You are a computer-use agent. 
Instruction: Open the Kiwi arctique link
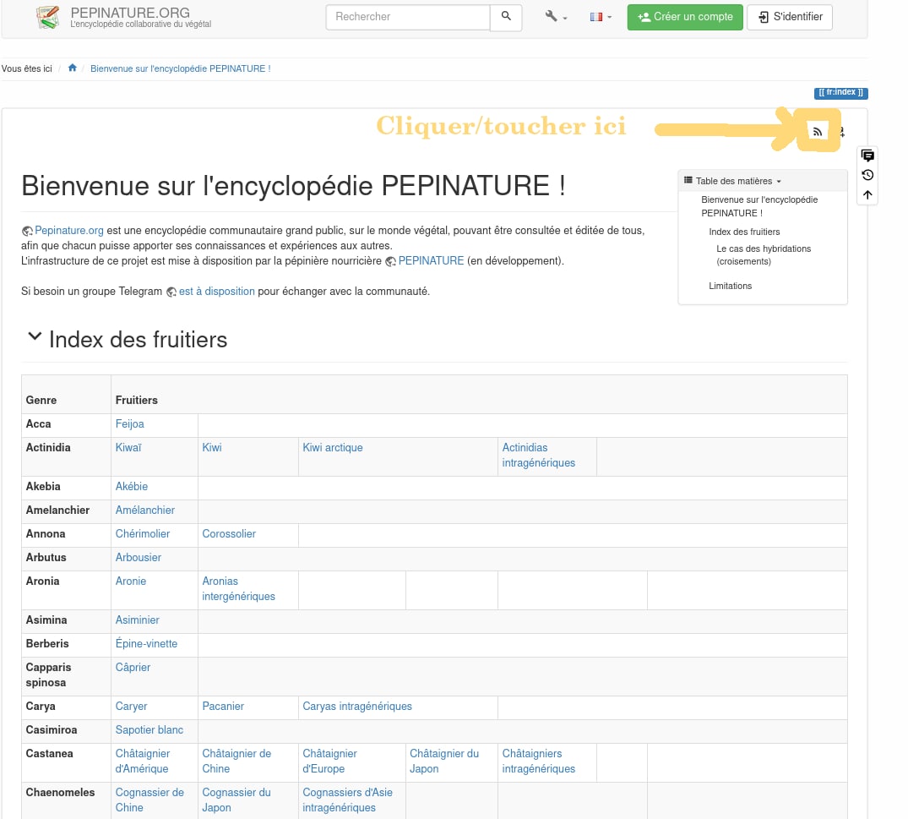pyautogui.click(x=333, y=447)
